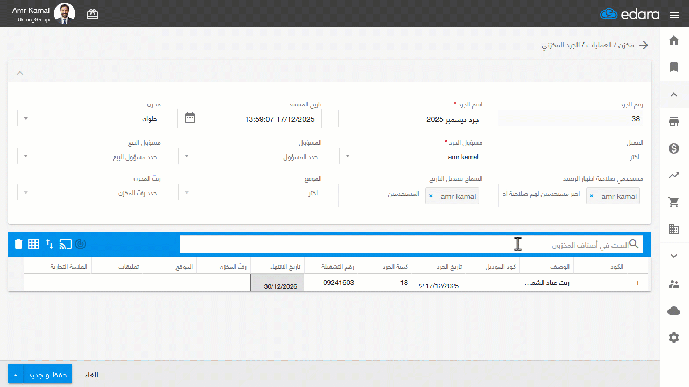
Task: Click the quantity cell 18
Action: 385,283
